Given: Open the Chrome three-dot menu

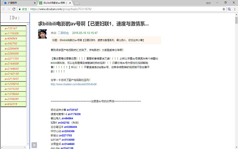Looking at the screenshot, I should pos(235,9).
